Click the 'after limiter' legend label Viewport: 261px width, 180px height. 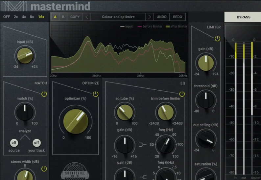coord(179,27)
